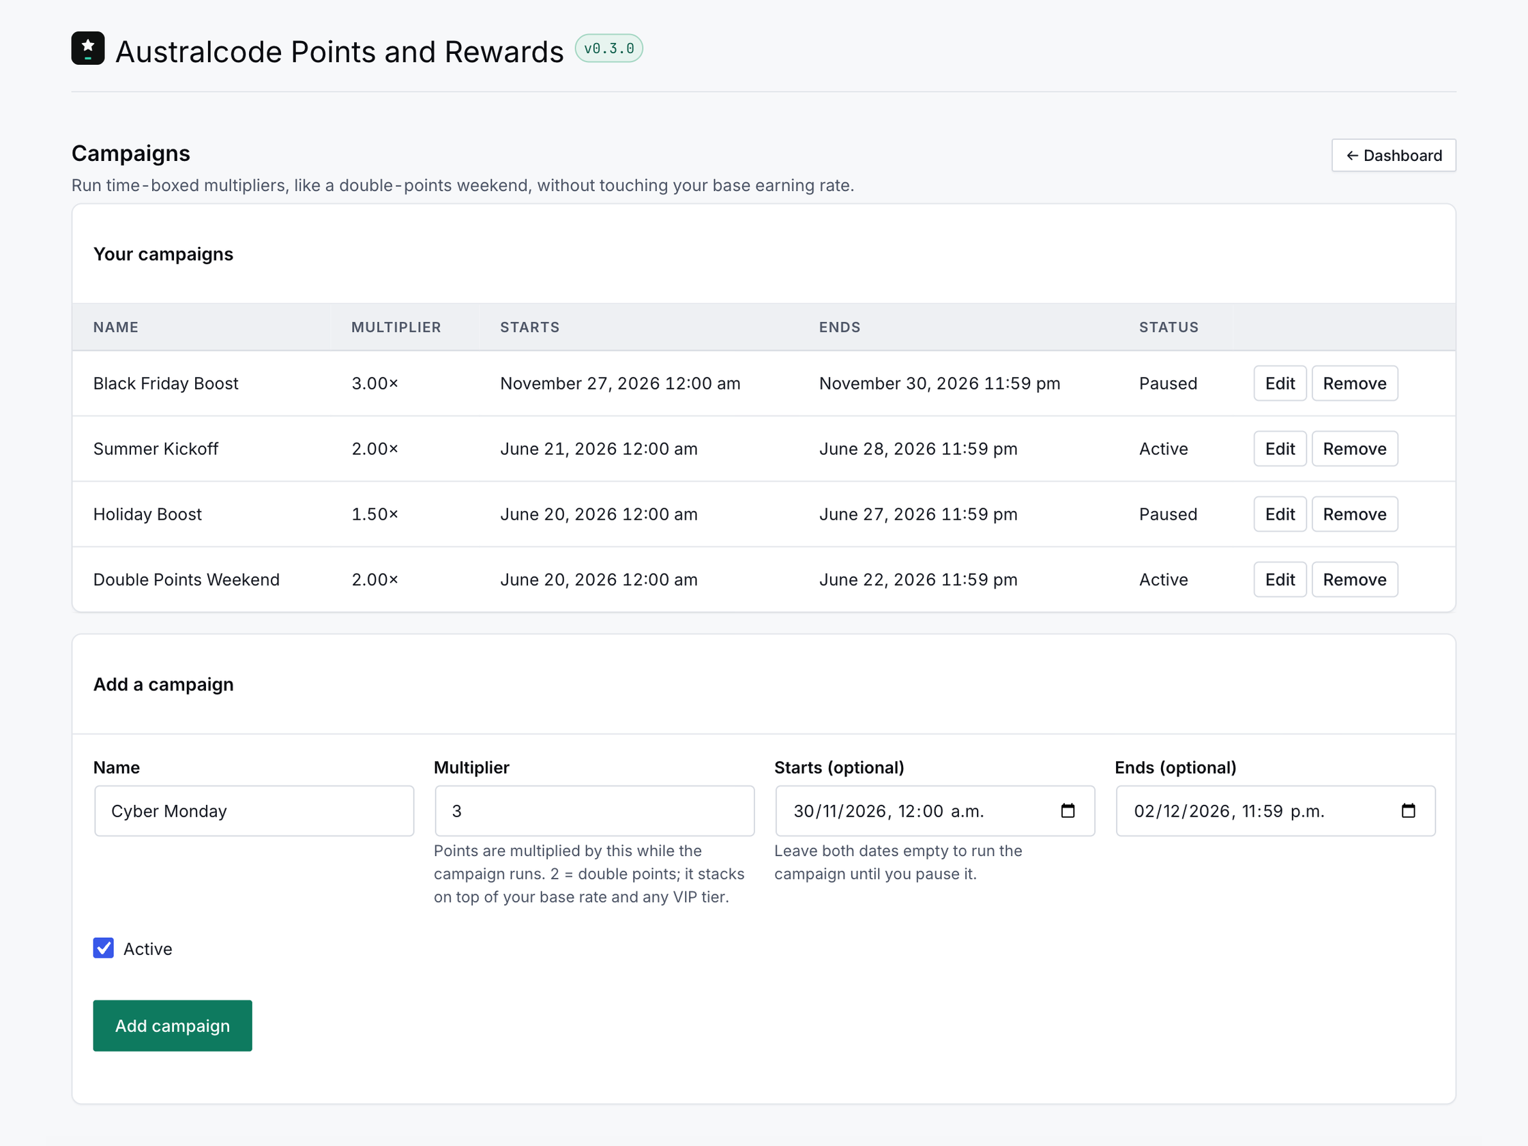Open calendar picker in Ends field
The image size is (1528, 1146).
[1408, 811]
